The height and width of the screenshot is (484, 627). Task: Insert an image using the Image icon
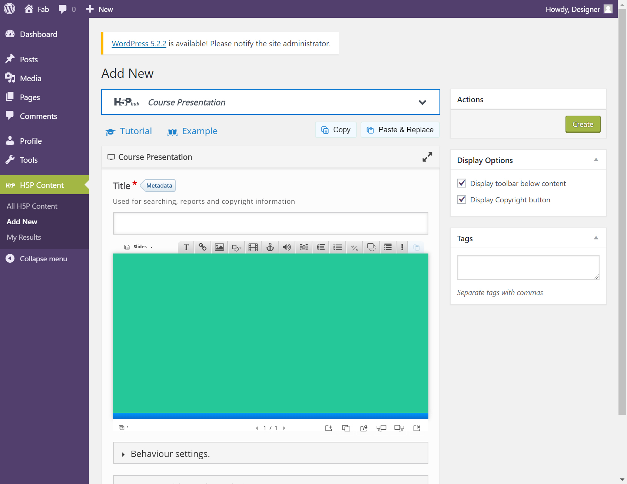(219, 247)
